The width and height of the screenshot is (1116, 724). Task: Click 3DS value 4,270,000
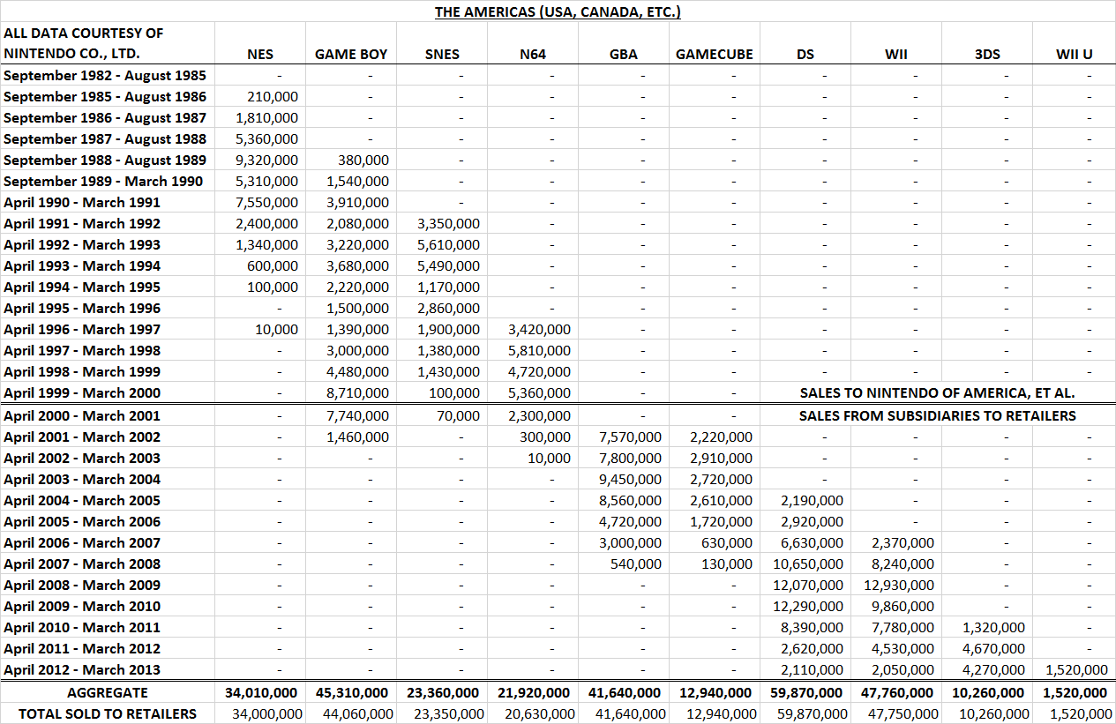tap(994, 669)
